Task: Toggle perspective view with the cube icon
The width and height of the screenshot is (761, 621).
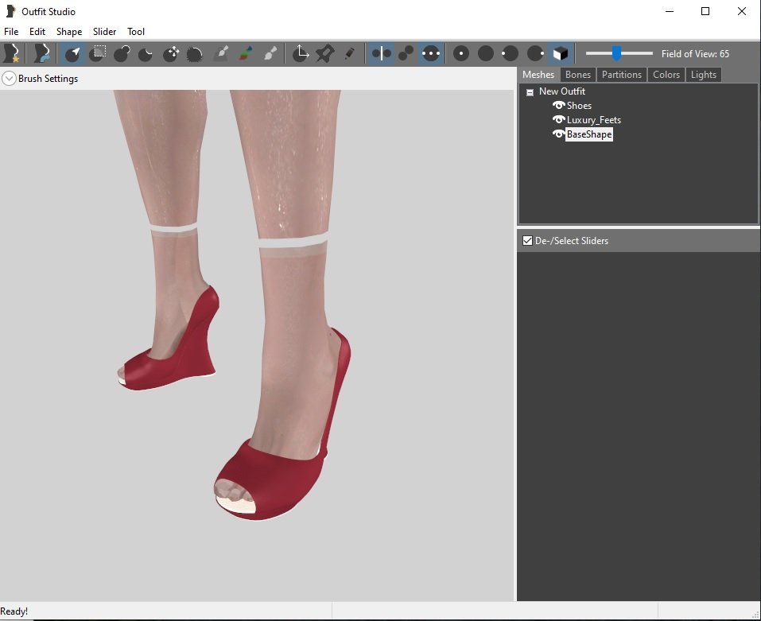Action: point(561,53)
